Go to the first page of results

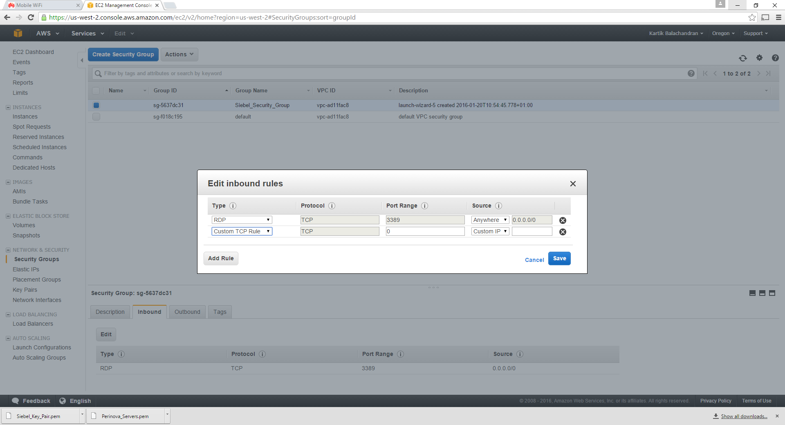click(705, 74)
